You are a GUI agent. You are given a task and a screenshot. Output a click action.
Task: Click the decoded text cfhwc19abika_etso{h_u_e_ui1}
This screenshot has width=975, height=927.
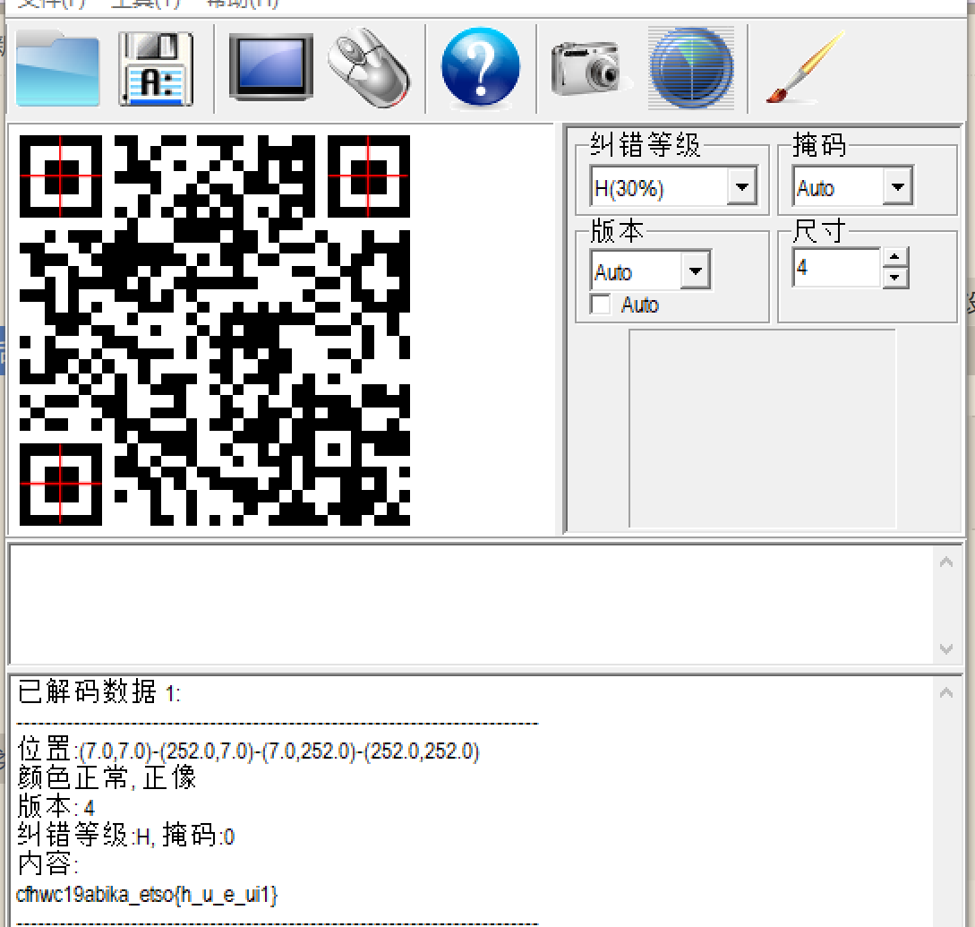(x=147, y=895)
